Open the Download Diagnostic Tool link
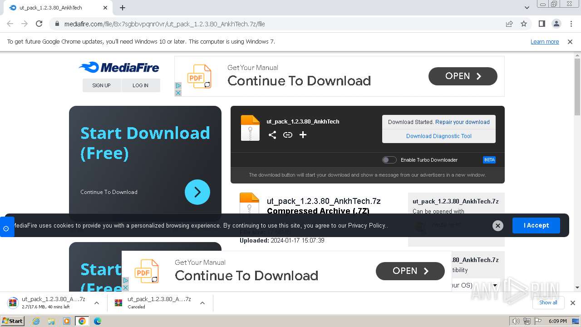 (x=438, y=136)
